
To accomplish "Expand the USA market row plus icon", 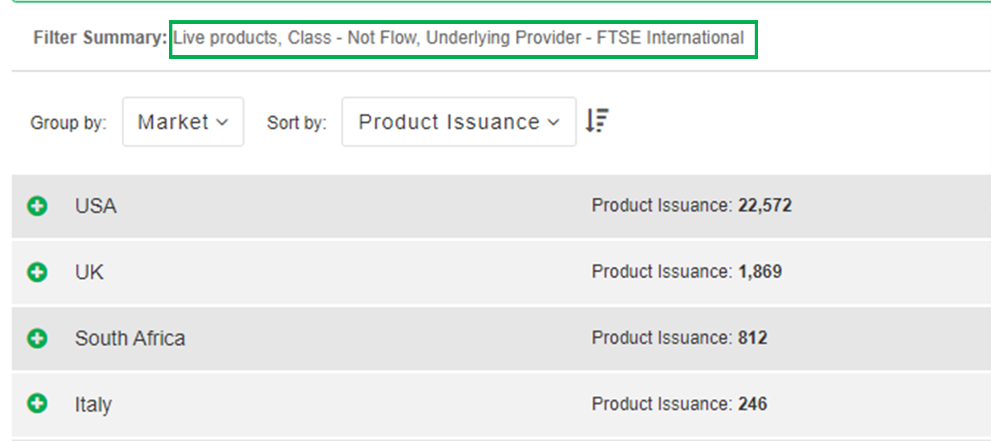I will [x=37, y=206].
